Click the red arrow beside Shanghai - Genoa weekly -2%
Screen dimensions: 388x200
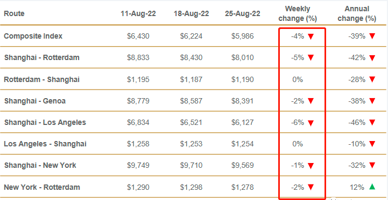coord(311,101)
